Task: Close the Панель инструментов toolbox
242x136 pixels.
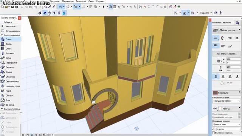Action: pos(20,18)
